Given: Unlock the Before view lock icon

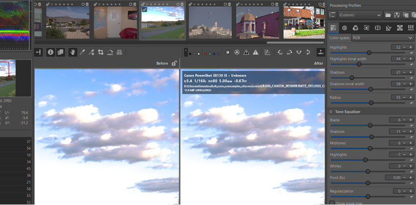Looking at the screenshot, I should (x=174, y=63).
